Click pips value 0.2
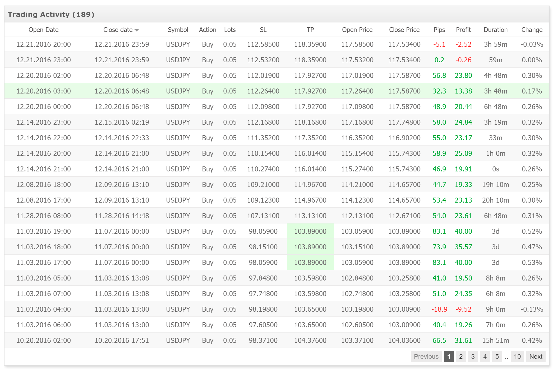The height and width of the screenshot is (369, 553). [x=439, y=60]
